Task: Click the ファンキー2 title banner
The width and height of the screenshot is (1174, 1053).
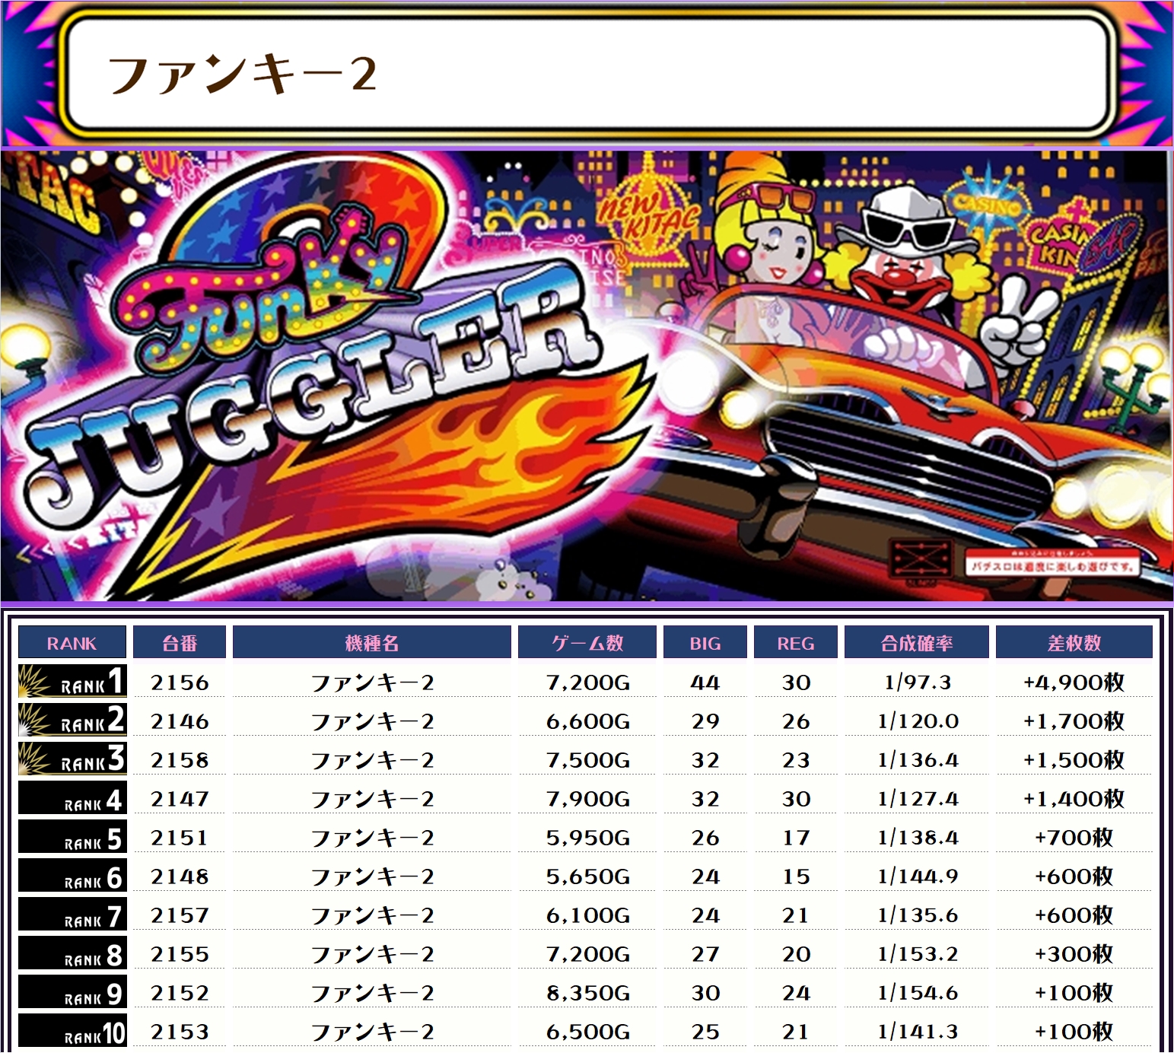Action: (587, 74)
